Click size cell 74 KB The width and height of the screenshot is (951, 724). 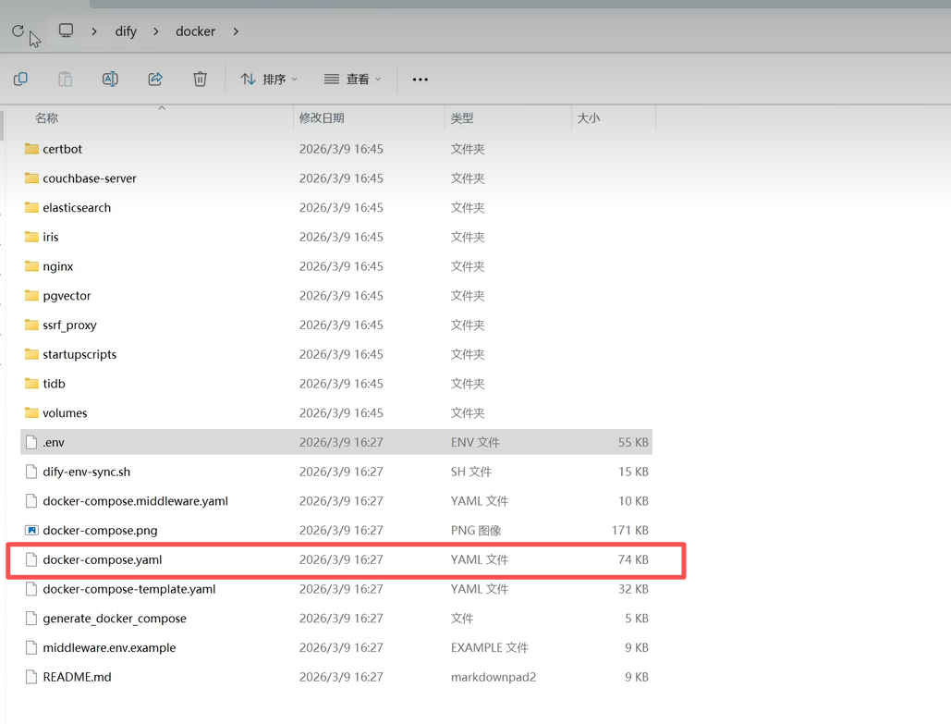point(633,559)
